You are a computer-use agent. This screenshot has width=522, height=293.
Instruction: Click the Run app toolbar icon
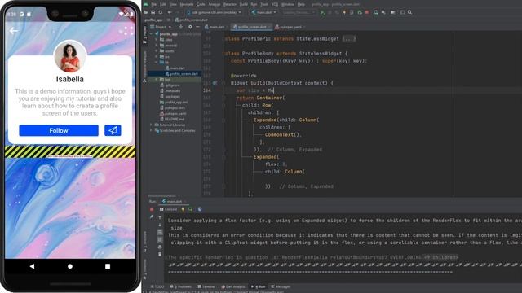(322, 12)
